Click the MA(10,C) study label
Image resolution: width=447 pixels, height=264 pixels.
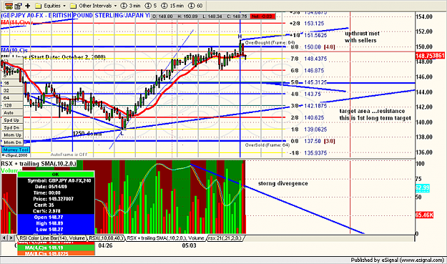14,51
